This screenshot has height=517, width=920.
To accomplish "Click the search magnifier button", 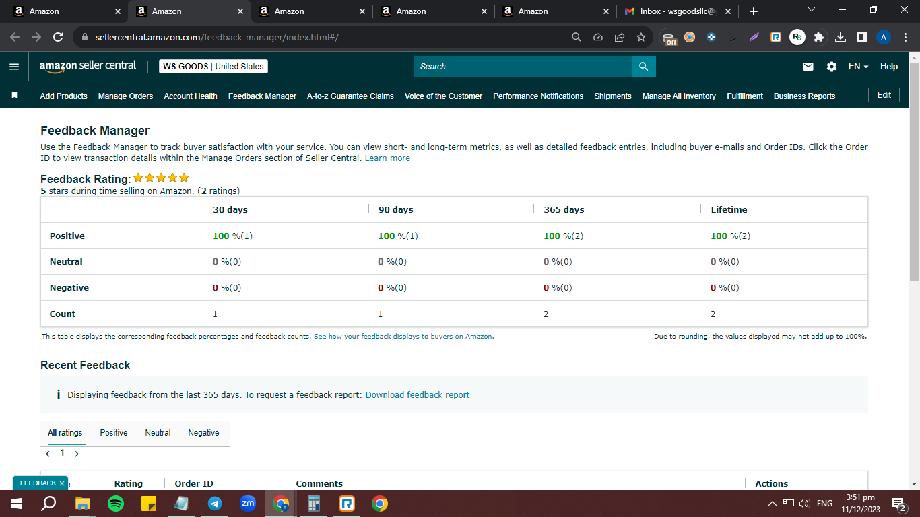I will pyautogui.click(x=644, y=66).
